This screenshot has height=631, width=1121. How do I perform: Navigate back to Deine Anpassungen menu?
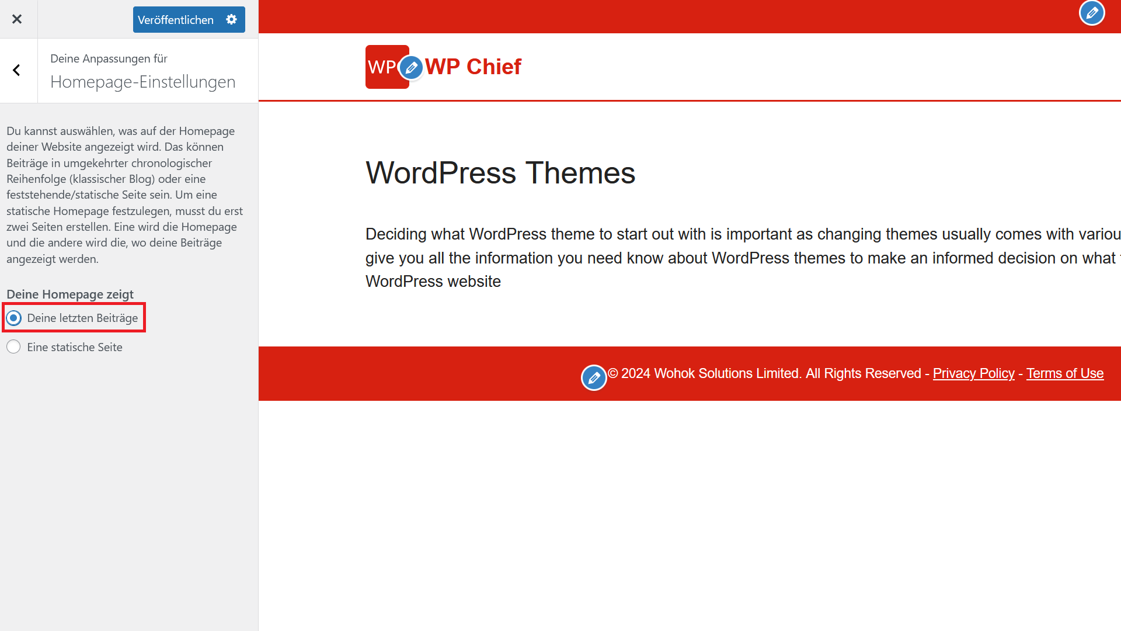coord(18,70)
